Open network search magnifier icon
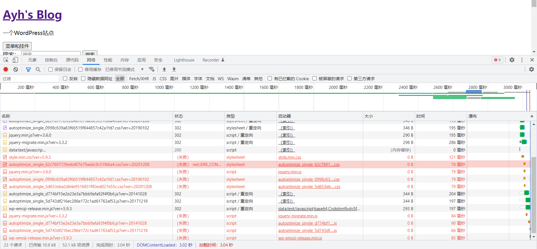537x249 pixels. coord(38,69)
